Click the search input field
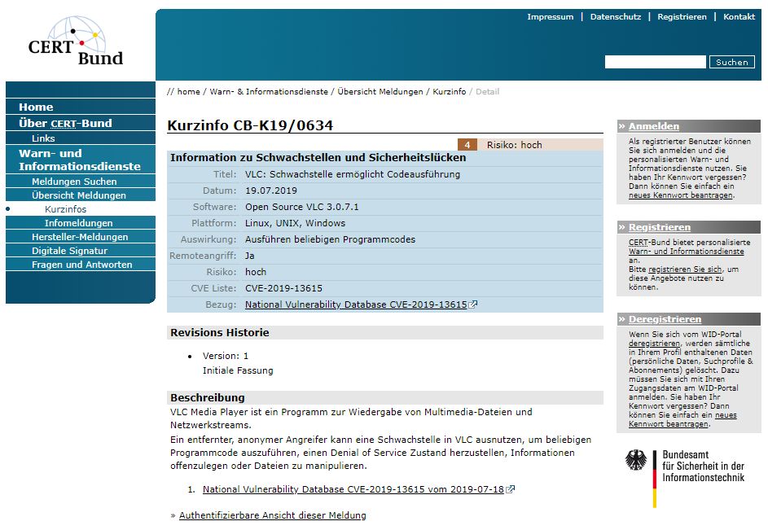The width and height of the screenshot is (768, 530). [655, 61]
